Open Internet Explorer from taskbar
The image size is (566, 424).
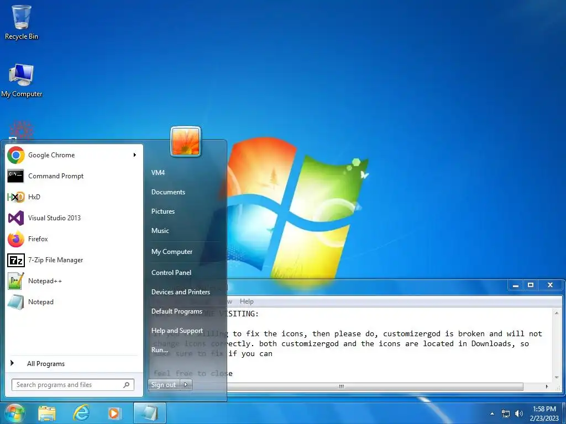[x=81, y=413]
